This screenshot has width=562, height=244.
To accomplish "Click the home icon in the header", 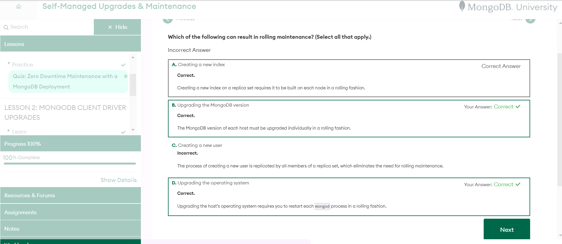I will coord(18,7).
